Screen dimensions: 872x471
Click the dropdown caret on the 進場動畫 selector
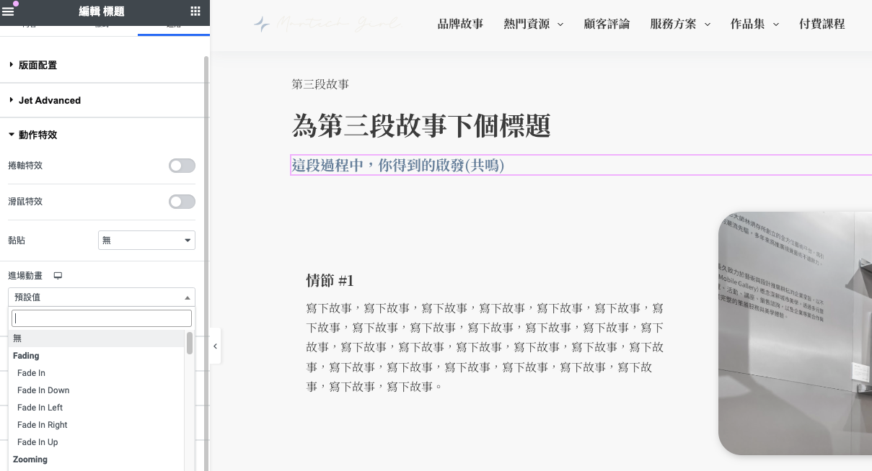[187, 296]
